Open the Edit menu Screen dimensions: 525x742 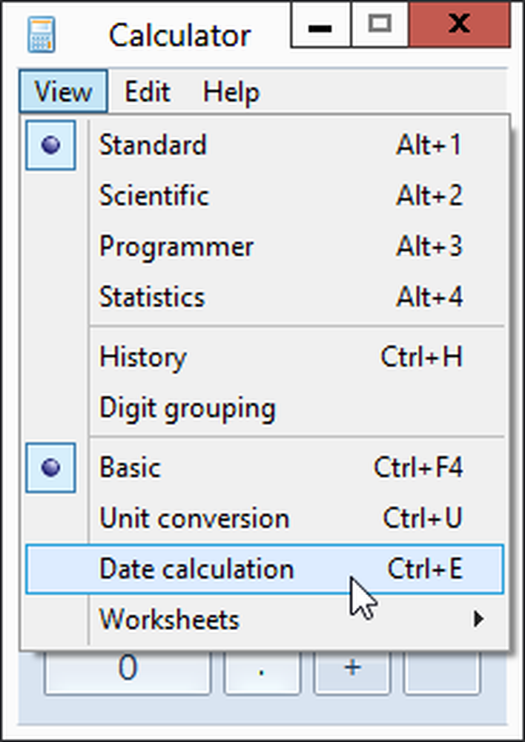tap(147, 93)
